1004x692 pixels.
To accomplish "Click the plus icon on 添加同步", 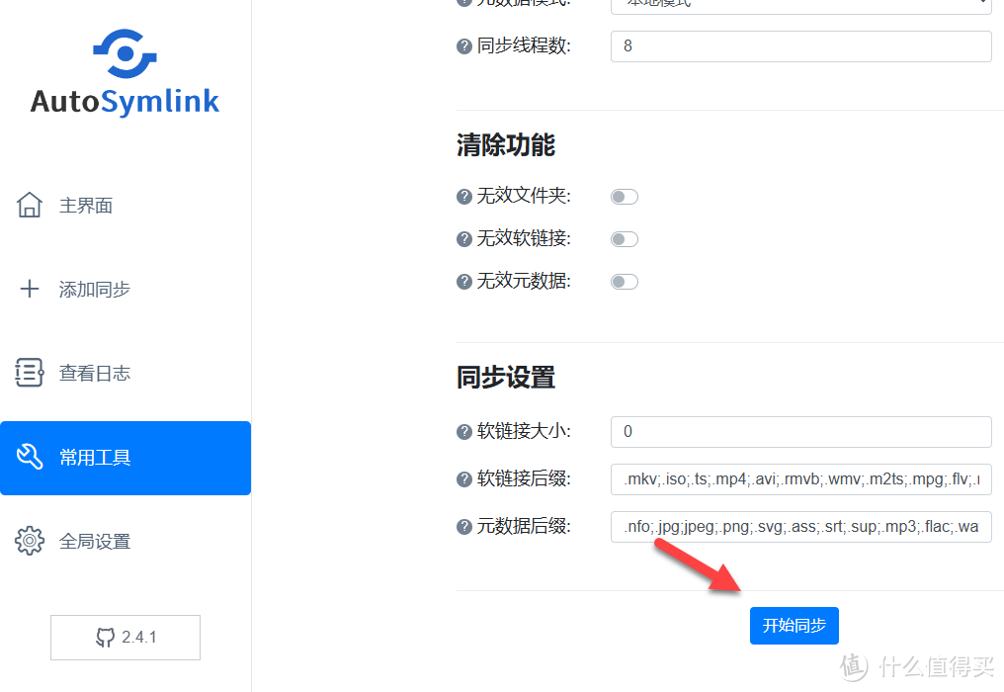I will (x=31, y=289).
